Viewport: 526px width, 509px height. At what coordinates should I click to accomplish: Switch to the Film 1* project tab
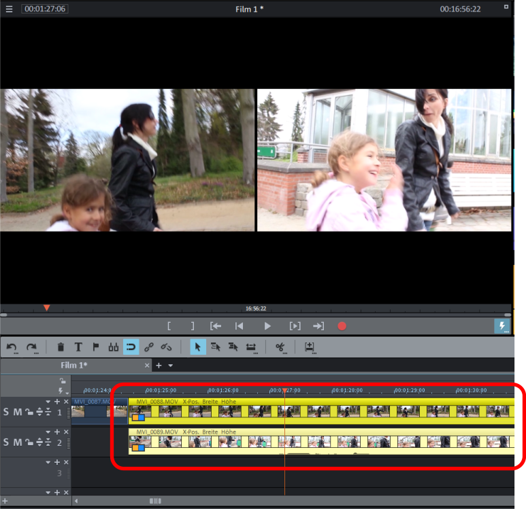tap(73, 365)
